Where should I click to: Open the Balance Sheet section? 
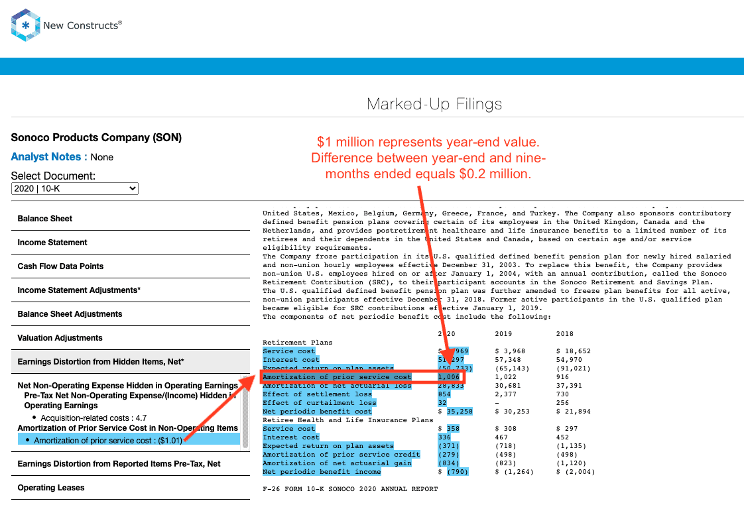pos(131,219)
